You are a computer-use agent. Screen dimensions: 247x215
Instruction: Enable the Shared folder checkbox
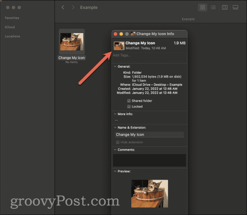pyautogui.click(x=129, y=101)
